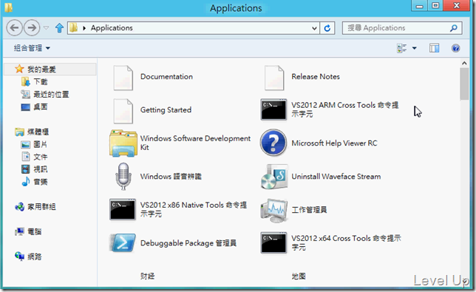Image resolution: width=476 pixels, height=292 pixels.
Task: Open recent locations dropdown arrow
Action: click(x=46, y=28)
